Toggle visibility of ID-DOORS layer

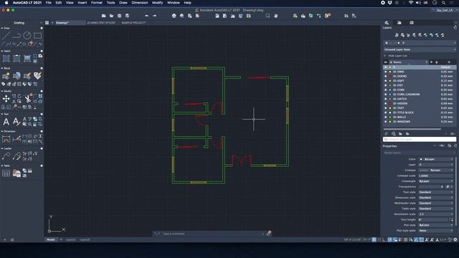[386, 77]
